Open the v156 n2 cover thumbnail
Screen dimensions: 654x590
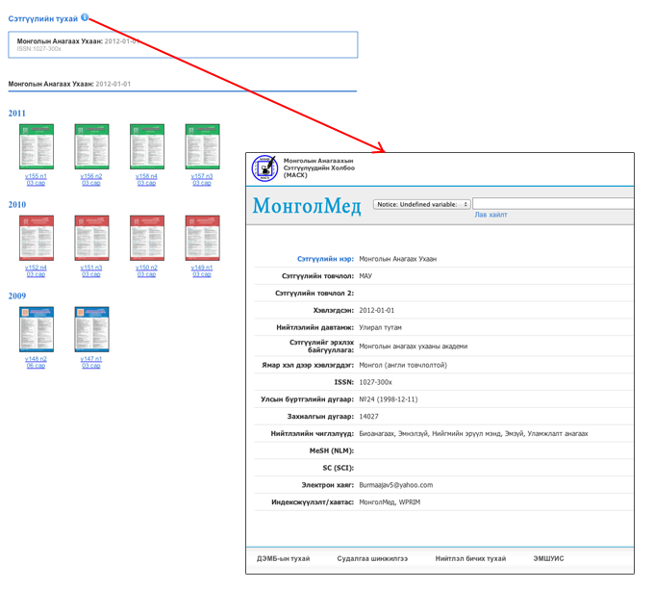pos(91,146)
